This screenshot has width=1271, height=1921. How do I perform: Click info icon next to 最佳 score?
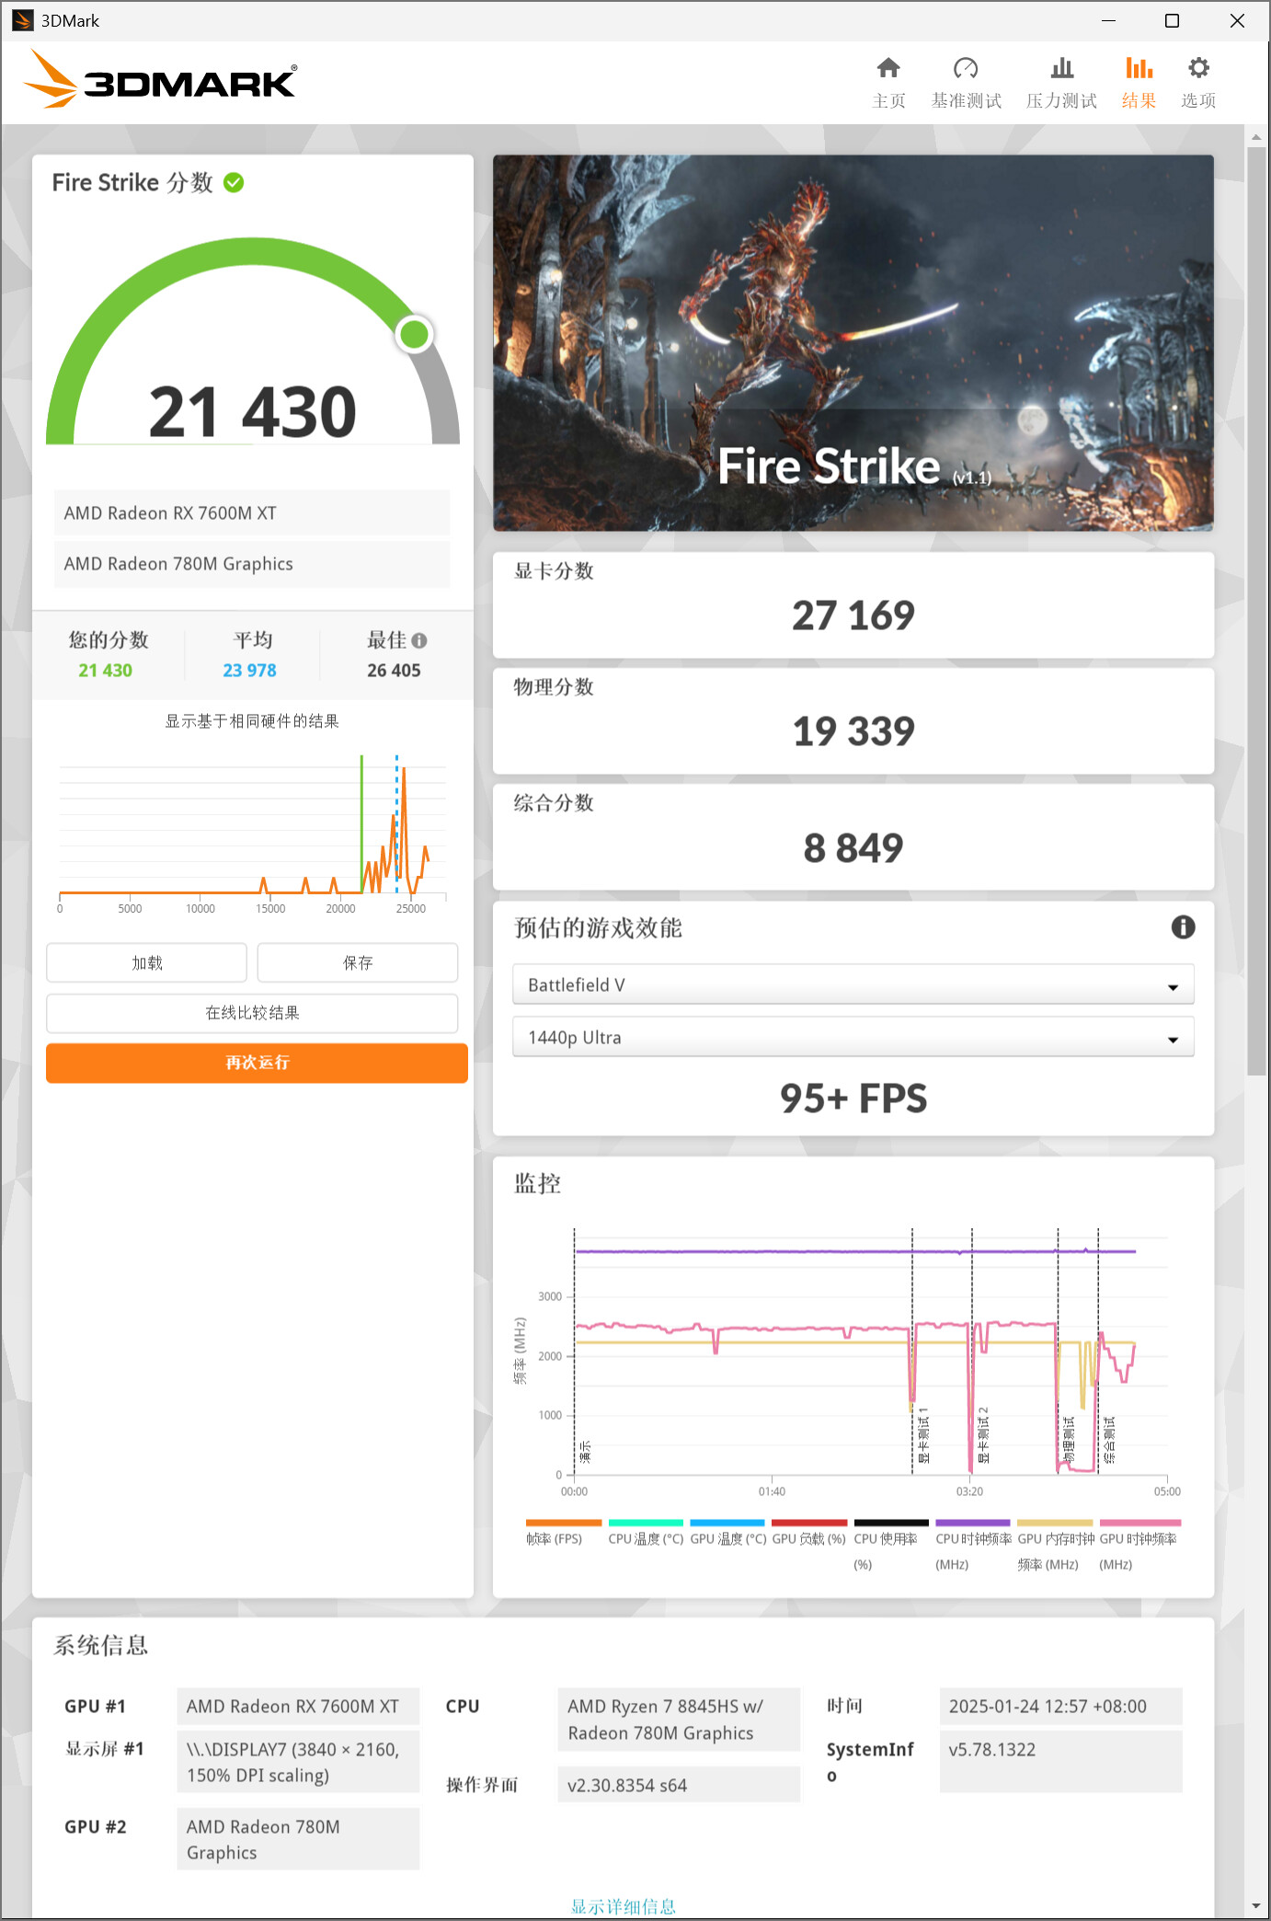(419, 640)
